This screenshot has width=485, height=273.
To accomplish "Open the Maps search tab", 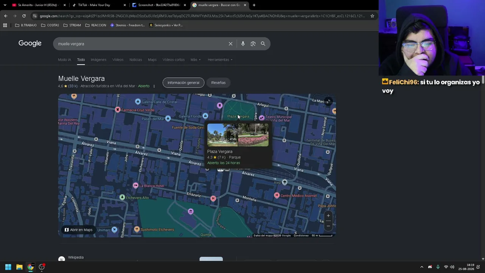I will [152, 60].
